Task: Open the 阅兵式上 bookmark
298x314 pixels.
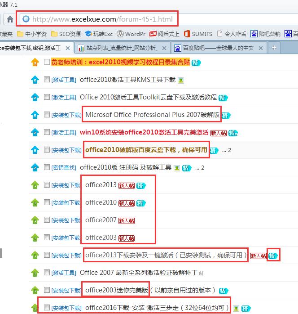Action: (164, 34)
